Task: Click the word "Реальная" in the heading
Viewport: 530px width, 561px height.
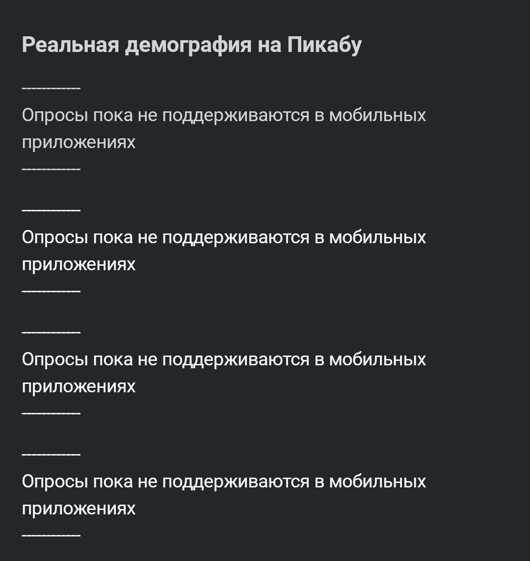Action: [70, 45]
